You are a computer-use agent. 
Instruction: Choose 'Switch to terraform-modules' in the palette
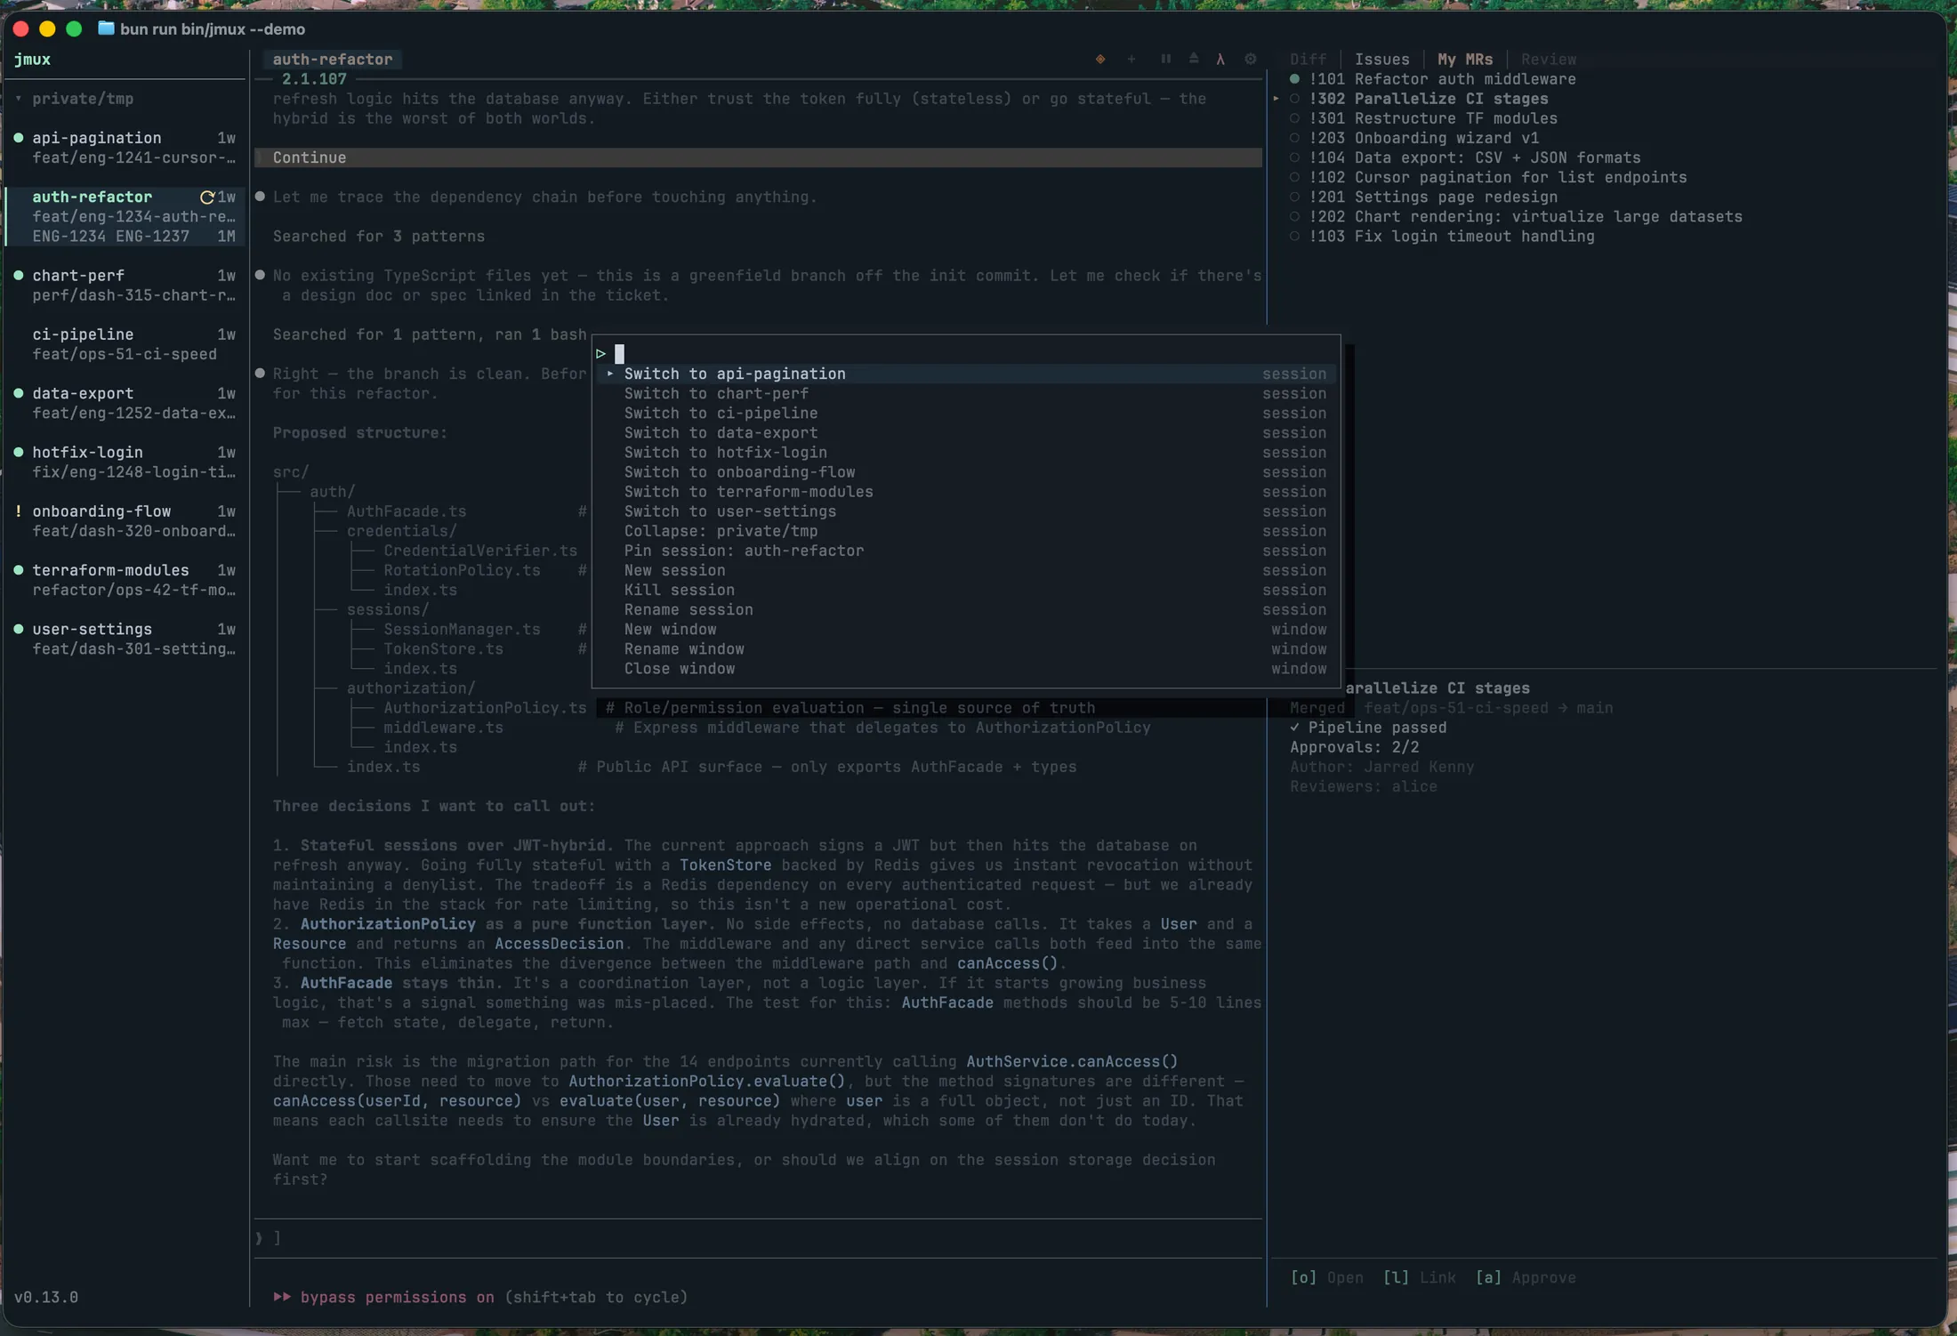[965, 492]
